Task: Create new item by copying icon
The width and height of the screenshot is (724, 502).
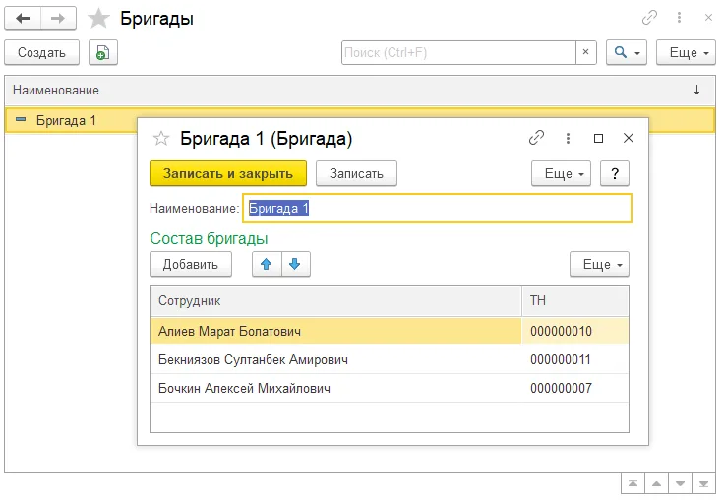Action: click(x=103, y=52)
